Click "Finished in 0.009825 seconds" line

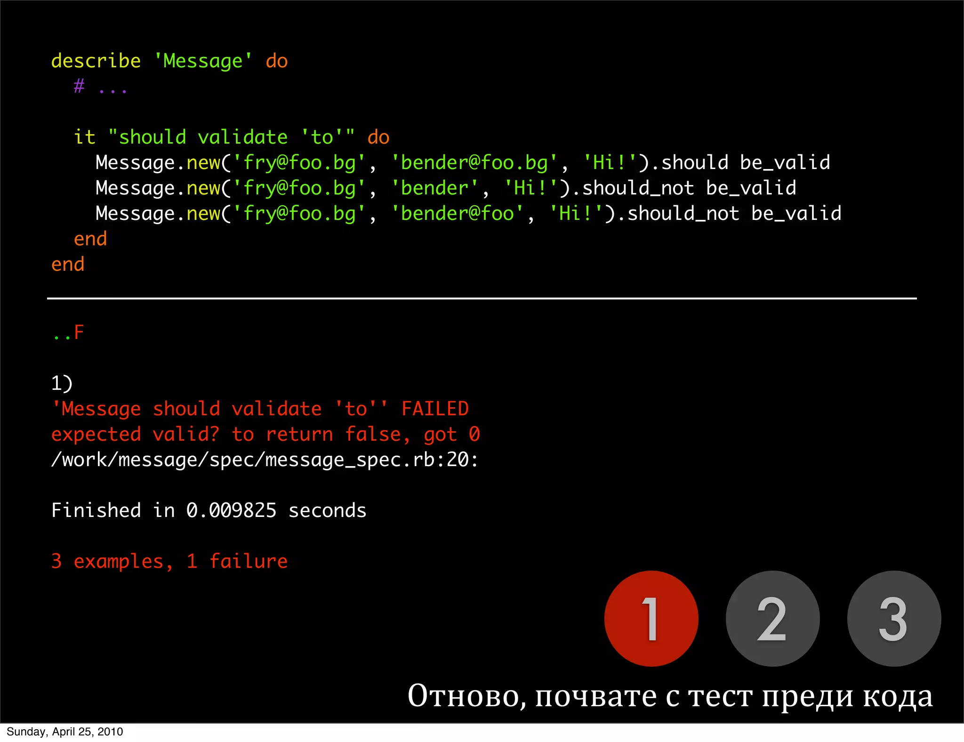[x=209, y=510]
